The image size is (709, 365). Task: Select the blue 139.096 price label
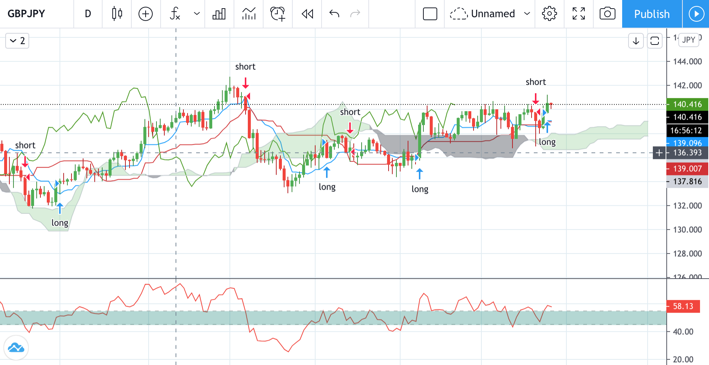(x=688, y=143)
